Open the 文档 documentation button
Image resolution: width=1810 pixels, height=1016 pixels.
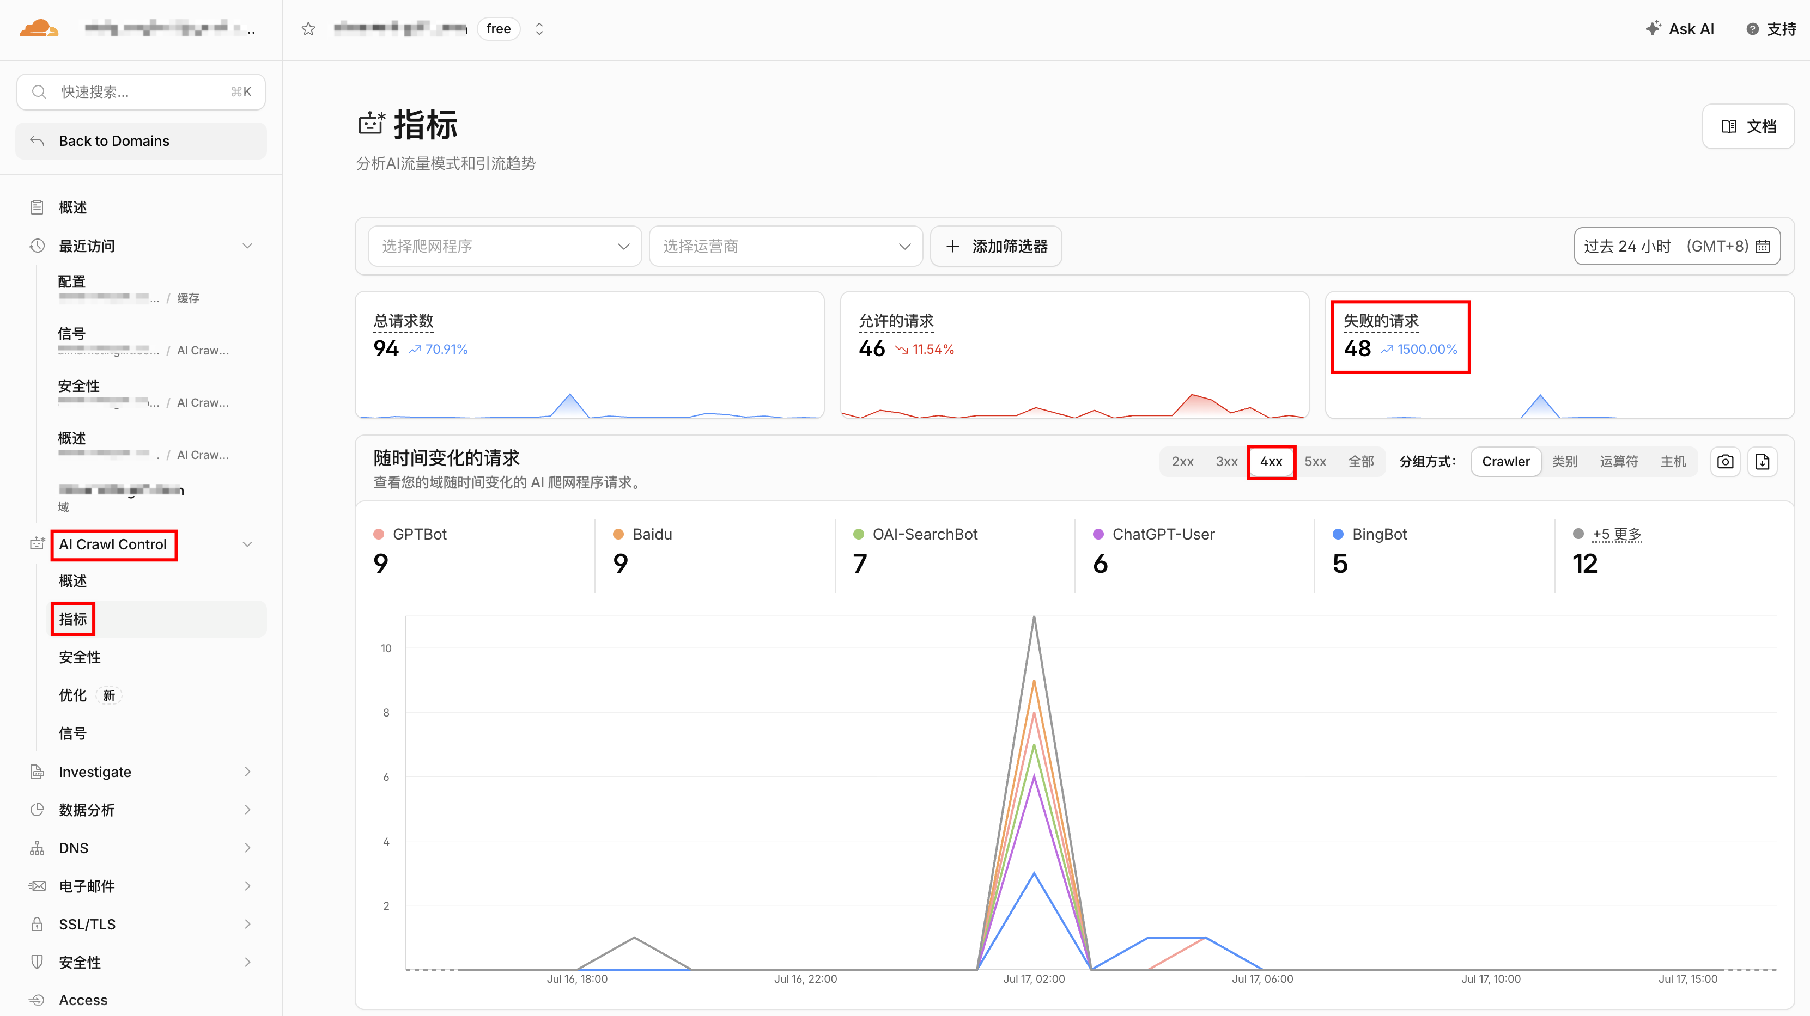point(1748,126)
